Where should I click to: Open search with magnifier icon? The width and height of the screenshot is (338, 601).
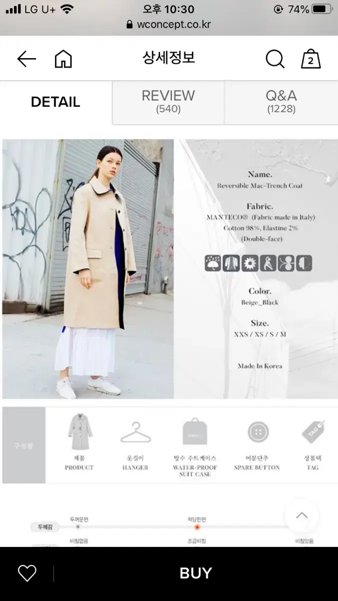[275, 59]
